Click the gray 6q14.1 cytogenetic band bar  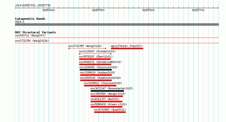[117, 25]
